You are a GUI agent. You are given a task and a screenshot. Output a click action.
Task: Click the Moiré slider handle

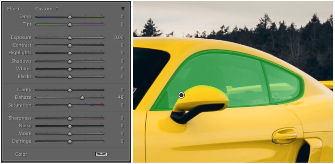tap(70, 134)
